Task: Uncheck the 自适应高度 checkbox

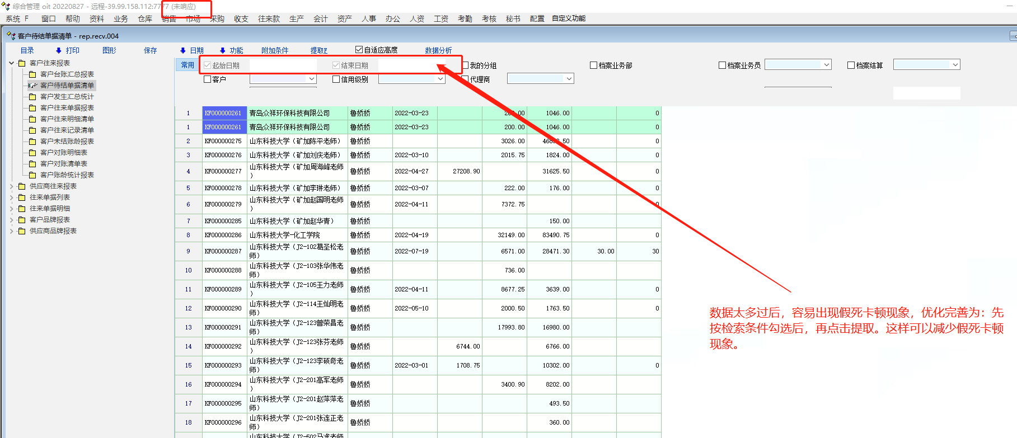Action: point(359,50)
